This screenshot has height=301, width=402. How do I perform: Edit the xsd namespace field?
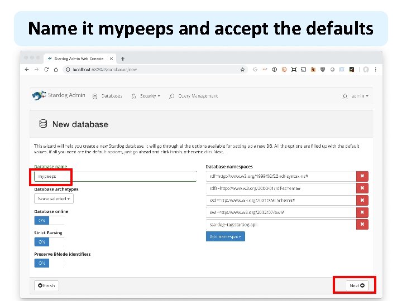click(x=281, y=201)
